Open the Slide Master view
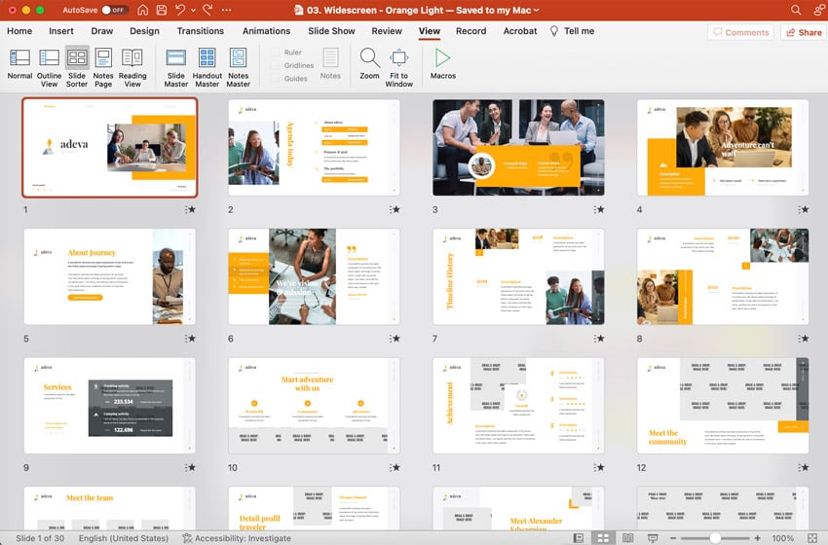 176,64
